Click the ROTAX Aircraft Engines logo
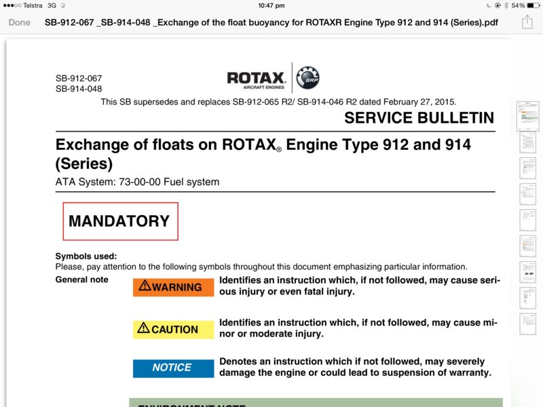Image resolution: width=543 pixels, height=407 pixels. tap(257, 79)
